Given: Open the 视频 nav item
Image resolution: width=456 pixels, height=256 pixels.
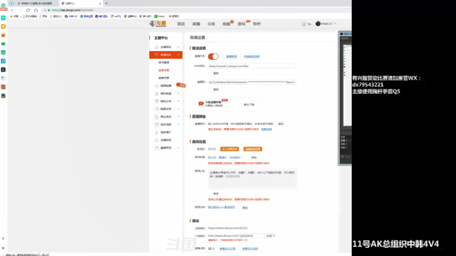Looking at the screenshot, I should [226, 24].
